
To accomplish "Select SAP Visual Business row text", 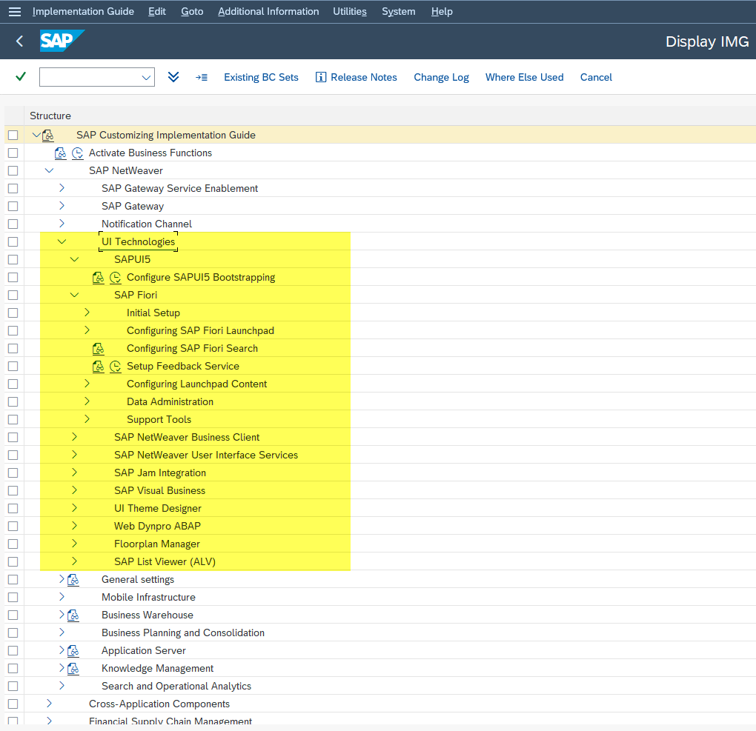I will pyautogui.click(x=159, y=490).
